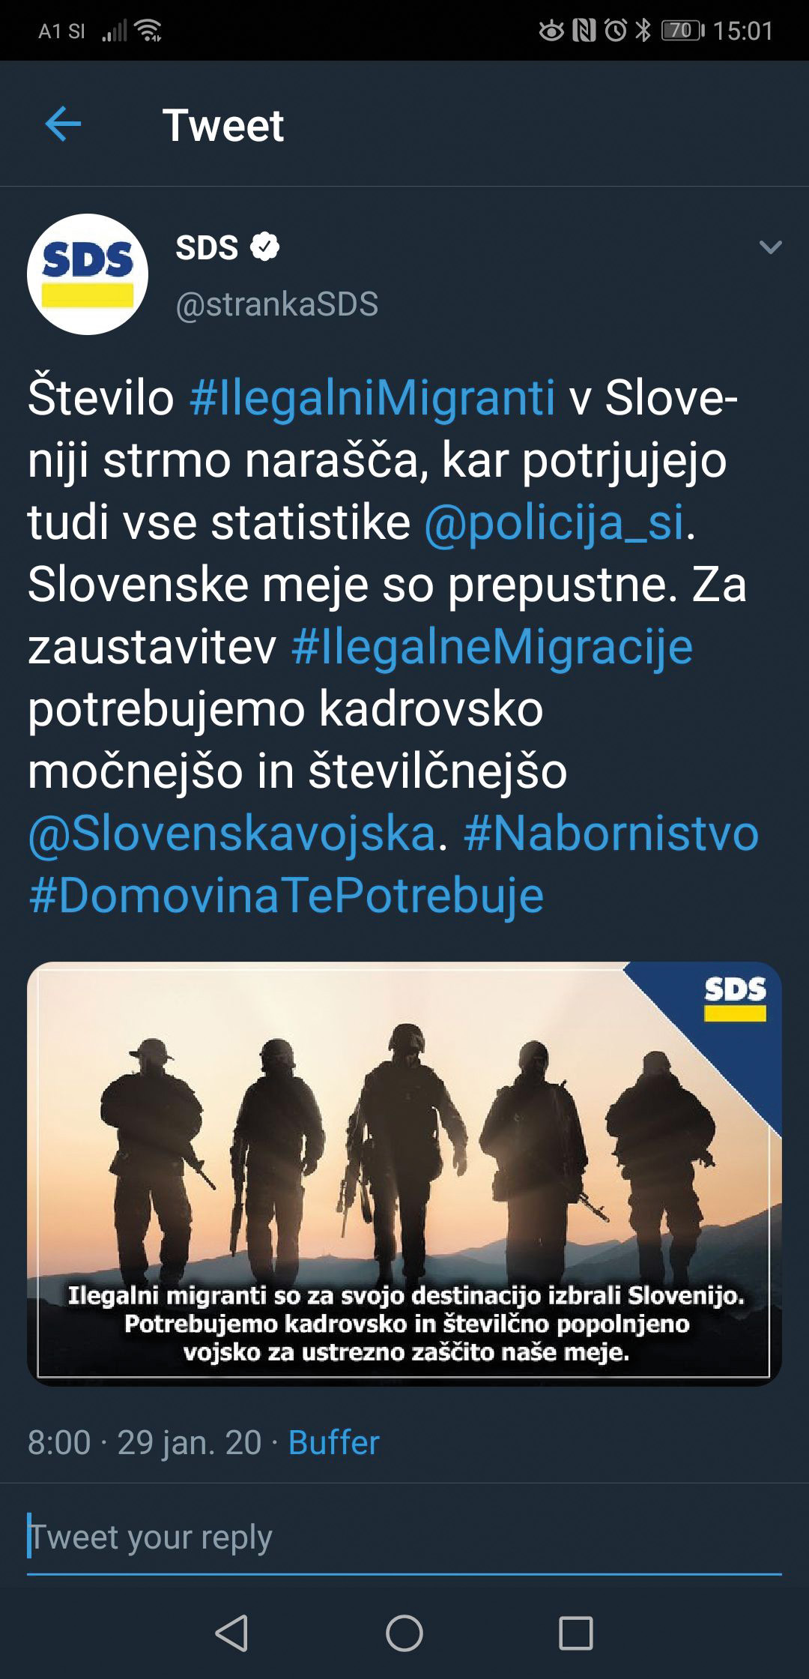Open the soldiers image attachment
The image size is (809, 1679).
[x=404, y=1173]
